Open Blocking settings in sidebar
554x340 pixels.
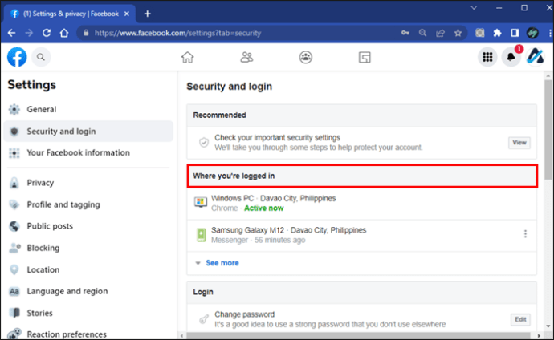(43, 248)
